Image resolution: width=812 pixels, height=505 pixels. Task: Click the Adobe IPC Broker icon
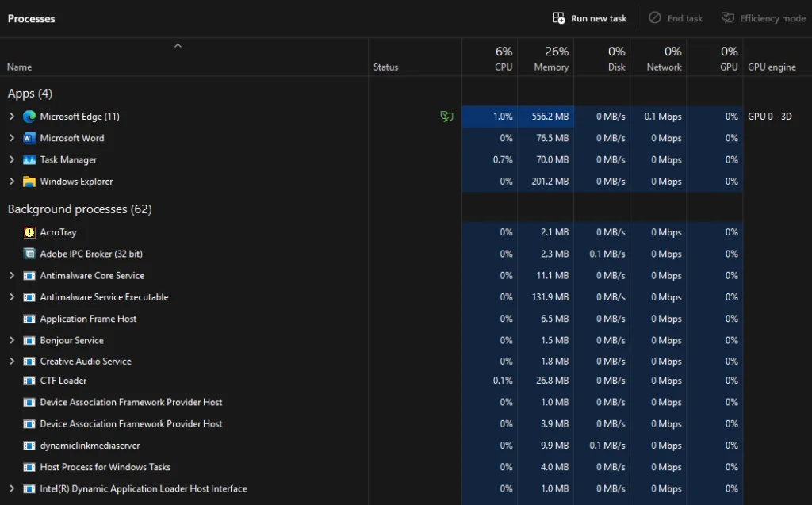[29, 254]
